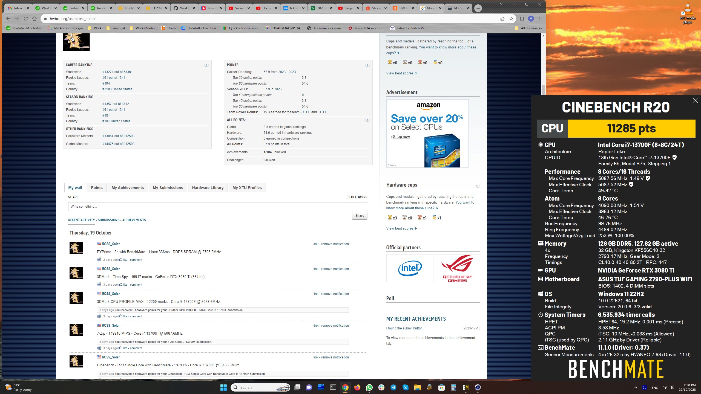Viewport: 701px width, 394px height.
Task: Open the All Points help bubble icon
Action: pos(367,120)
